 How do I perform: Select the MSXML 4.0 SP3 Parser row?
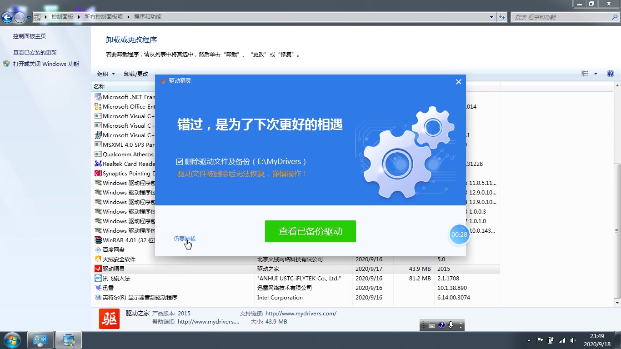tap(124, 145)
